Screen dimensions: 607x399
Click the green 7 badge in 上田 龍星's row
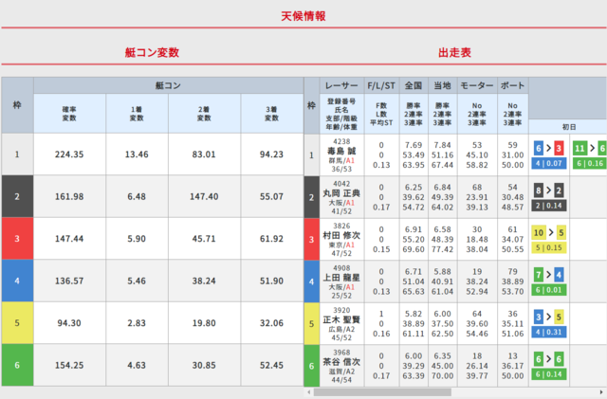pos(539,276)
